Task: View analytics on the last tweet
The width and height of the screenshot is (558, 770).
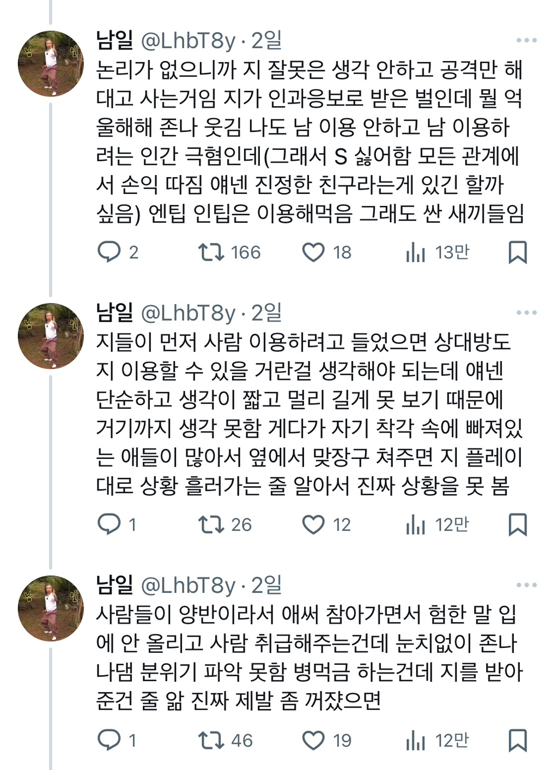Action: point(415,740)
